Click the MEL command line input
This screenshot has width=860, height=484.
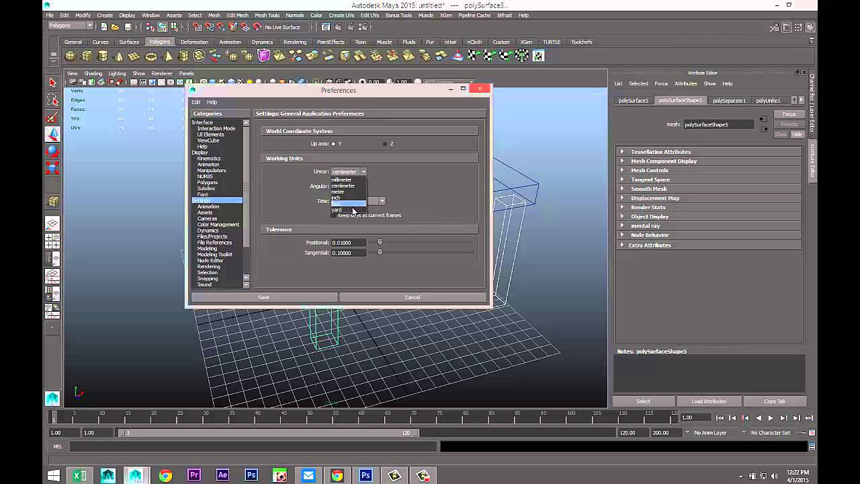[x=252, y=446]
